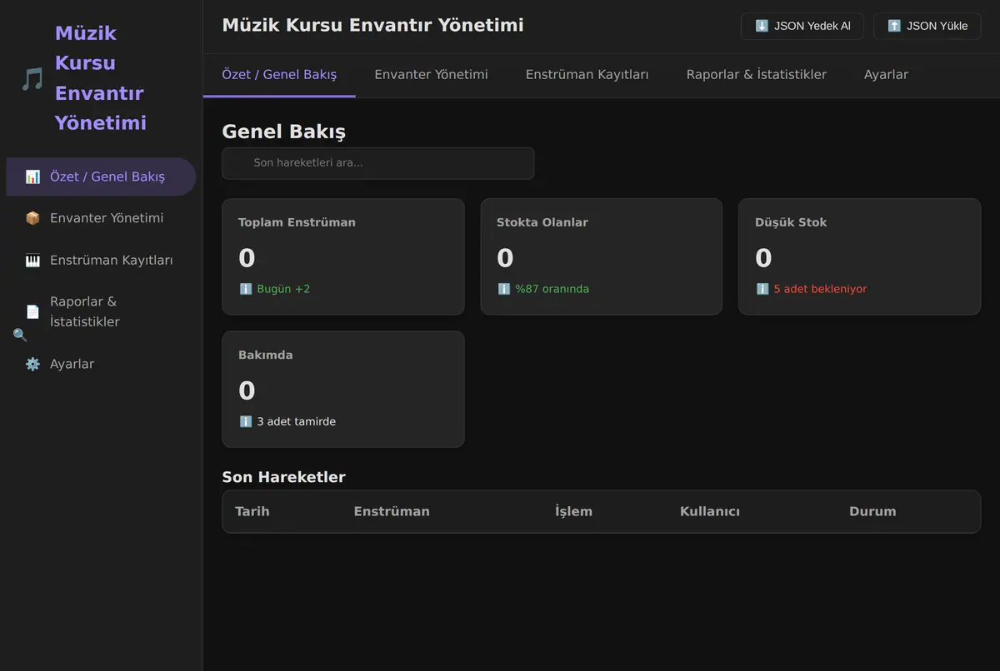Switch to the Enstrüman Kayıtları top tab
1000x671 pixels.
click(x=587, y=75)
